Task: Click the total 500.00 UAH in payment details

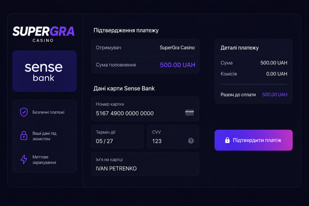Action: tap(275, 94)
